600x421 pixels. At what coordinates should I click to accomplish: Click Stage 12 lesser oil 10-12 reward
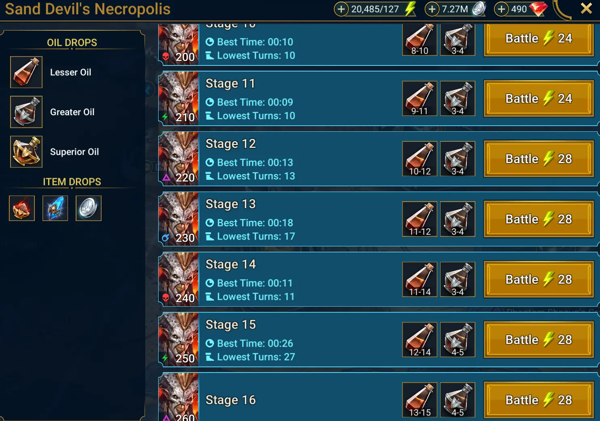(x=420, y=159)
